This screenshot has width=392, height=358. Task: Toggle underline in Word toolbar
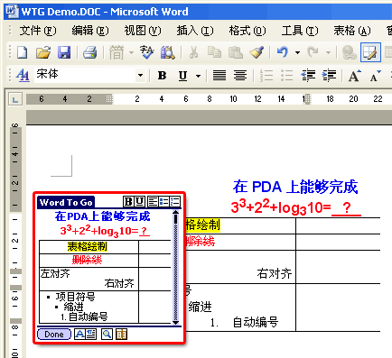pyautogui.click(x=182, y=76)
